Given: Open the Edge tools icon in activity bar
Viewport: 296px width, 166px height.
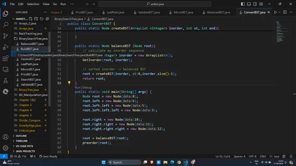Looking at the screenshot, I should click(6, 92).
